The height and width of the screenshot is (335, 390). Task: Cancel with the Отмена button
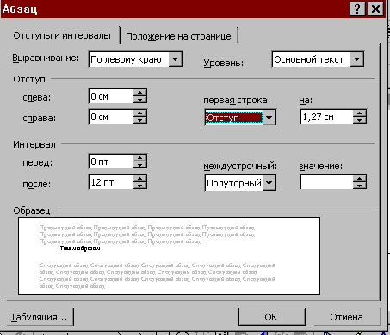pos(347,317)
